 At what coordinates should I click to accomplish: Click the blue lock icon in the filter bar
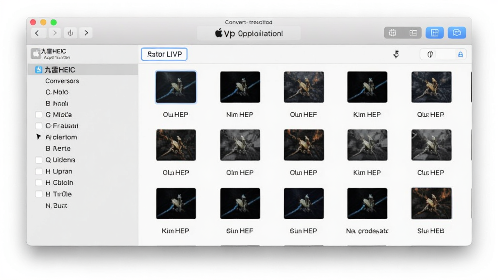coord(460,54)
